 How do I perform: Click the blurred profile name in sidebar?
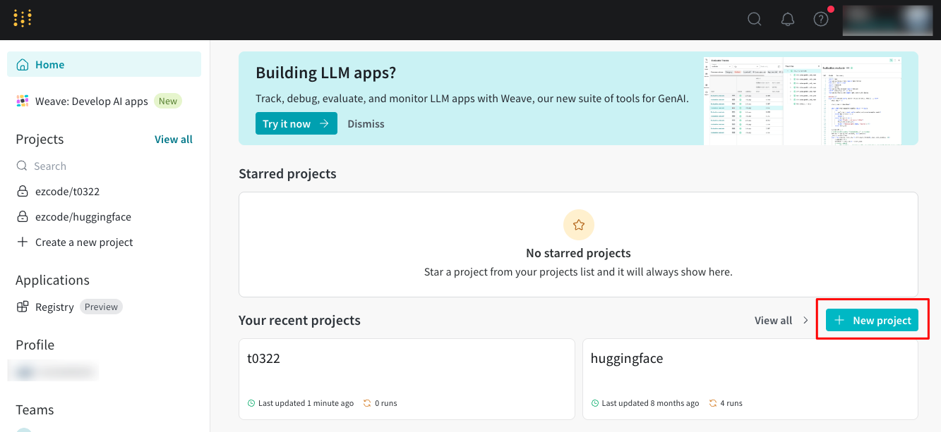pyautogui.click(x=53, y=370)
